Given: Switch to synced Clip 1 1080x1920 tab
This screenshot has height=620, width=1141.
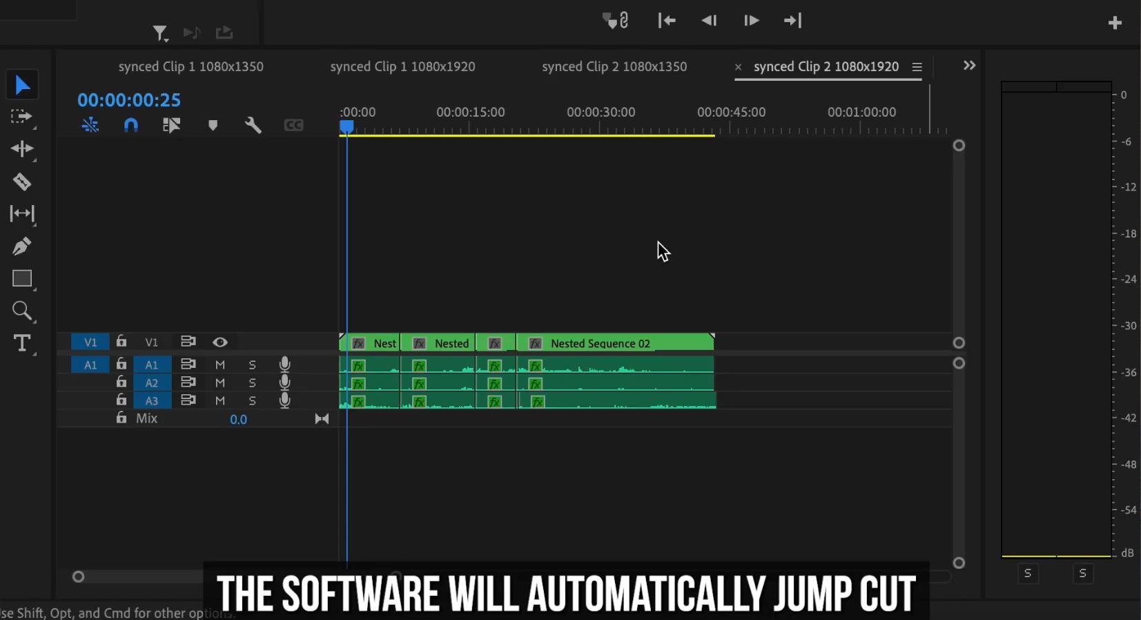Looking at the screenshot, I should click(402, 66).
